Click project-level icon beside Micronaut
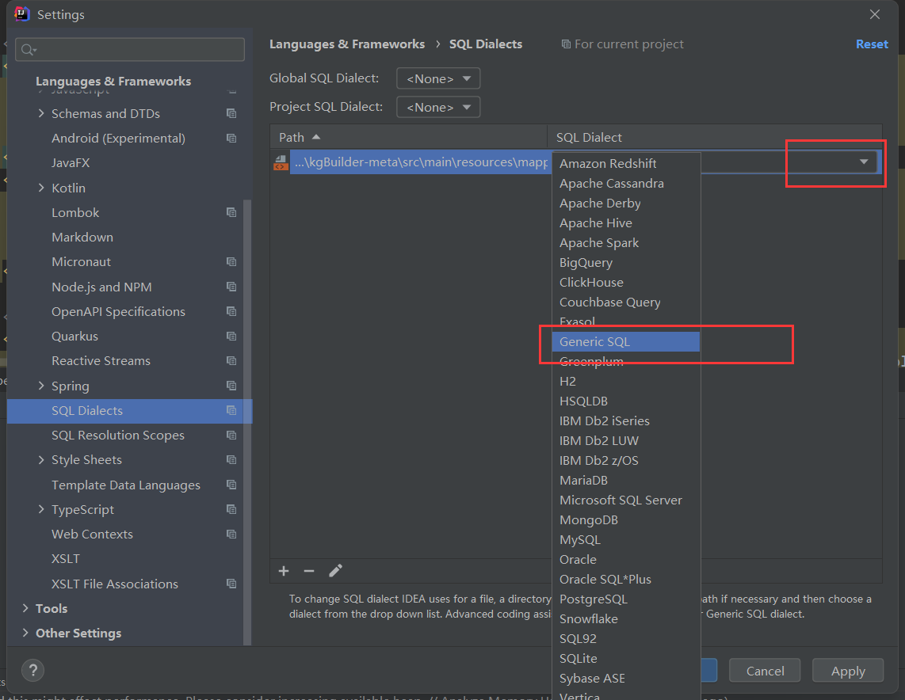This screenshot has width=905, height=700. (231, 262)
